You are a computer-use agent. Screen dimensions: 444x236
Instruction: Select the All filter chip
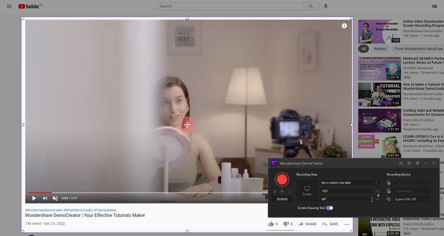coord(364,49)
